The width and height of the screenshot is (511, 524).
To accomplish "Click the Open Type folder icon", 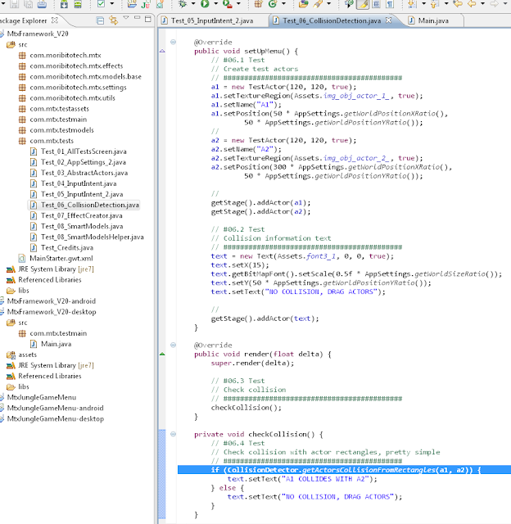I will 304,3.
